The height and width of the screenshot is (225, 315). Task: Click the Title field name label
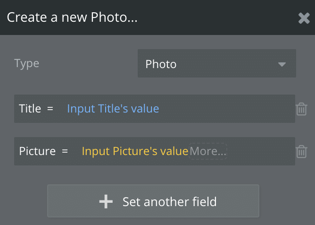pos(30,109)
